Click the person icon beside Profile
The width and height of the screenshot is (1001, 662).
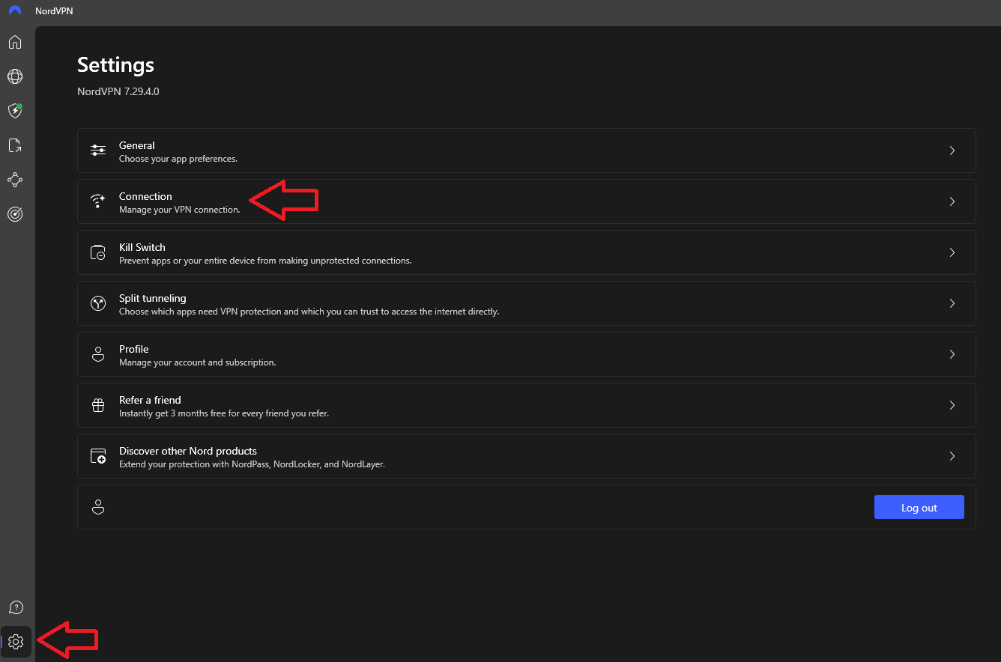[x=98, y=354]
